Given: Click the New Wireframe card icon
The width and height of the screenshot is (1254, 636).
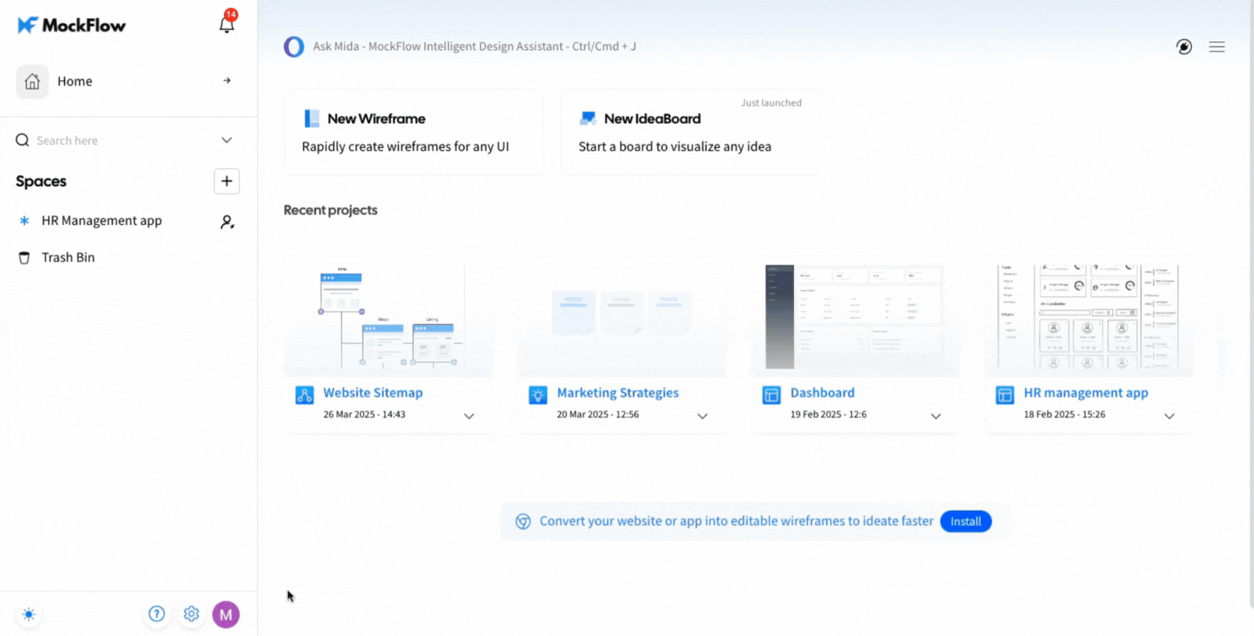Looking at the screenshot, I should click(312, 118).
